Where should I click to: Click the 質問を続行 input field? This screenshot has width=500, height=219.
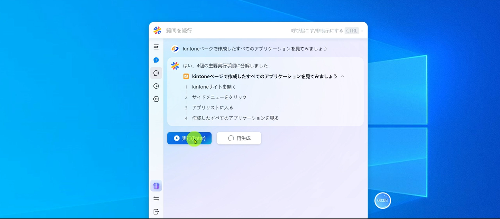coord(224,30)
